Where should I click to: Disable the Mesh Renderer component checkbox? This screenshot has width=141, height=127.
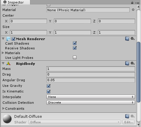point(13,39)
